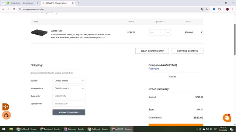Remove the AAASUST40 coupon
This screenshot has width=236, height=132.
click(x=154, y=69)
